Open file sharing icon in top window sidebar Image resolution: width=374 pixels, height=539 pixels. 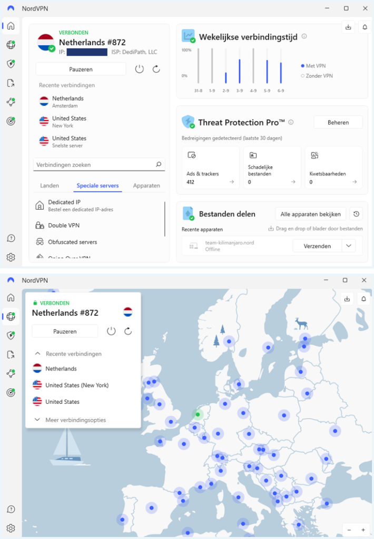tap(11, 83)
